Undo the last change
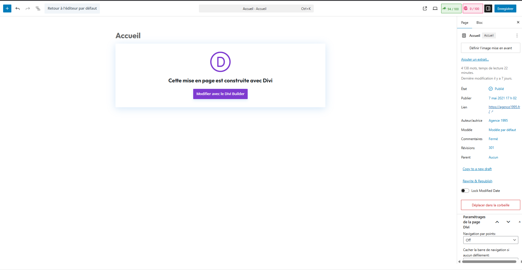 tap(18, 8)
